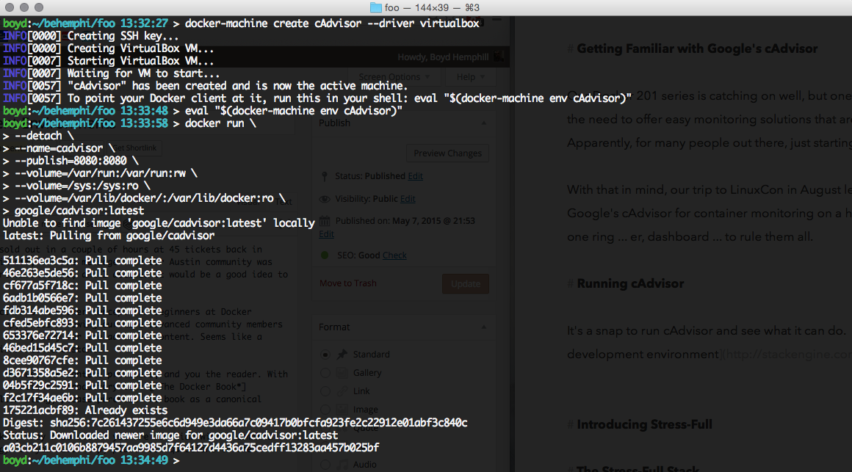Click the eye icon next to Visibility: Public
This screenshot has width=852, height=472.
click(x=325, y=200)
